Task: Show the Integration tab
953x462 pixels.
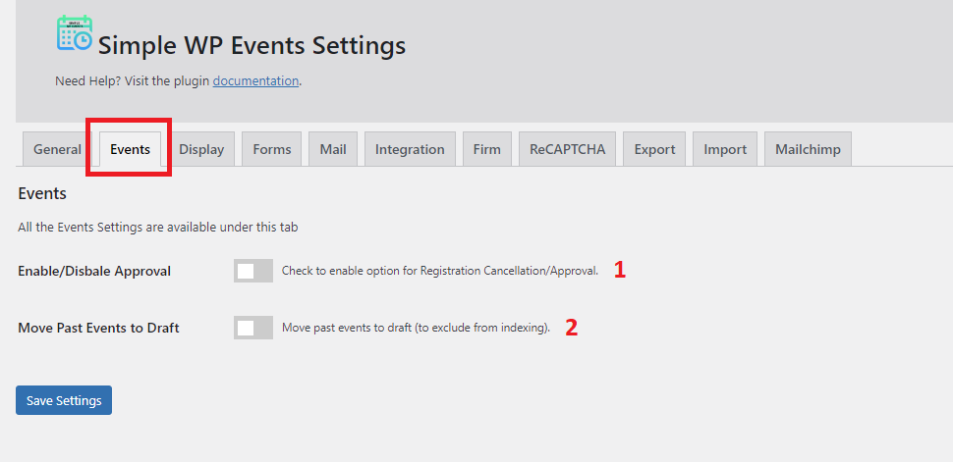Action: click(x=410, y=149)
